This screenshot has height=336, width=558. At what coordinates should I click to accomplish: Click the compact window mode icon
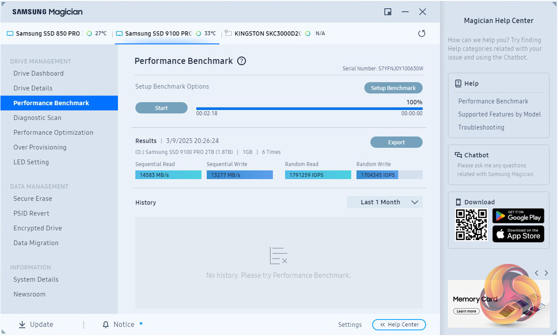388,12
